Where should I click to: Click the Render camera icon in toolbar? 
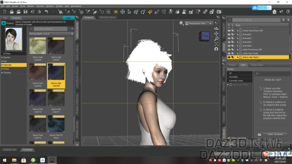click(219, 12)
